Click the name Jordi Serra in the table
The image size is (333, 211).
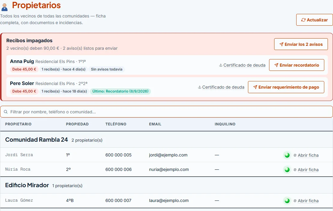(x=19, y=155)
